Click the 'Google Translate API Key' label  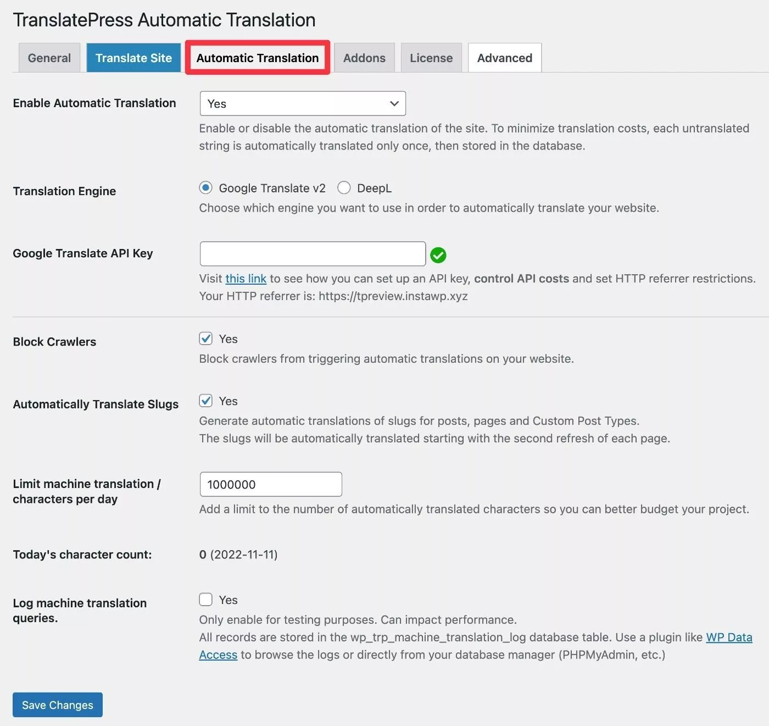83,253
